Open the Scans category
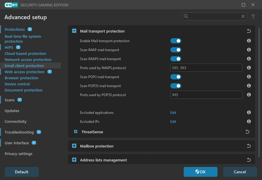 point(10,100)
